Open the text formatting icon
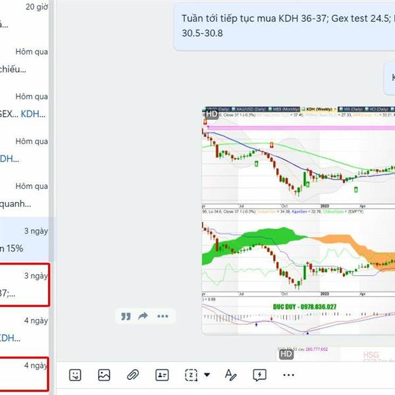 [230, 375]
